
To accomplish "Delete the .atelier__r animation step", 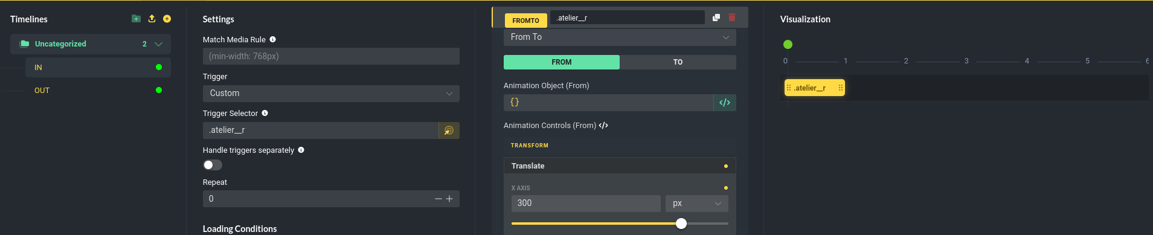I will pyautogui.click(x=732, y=18).
